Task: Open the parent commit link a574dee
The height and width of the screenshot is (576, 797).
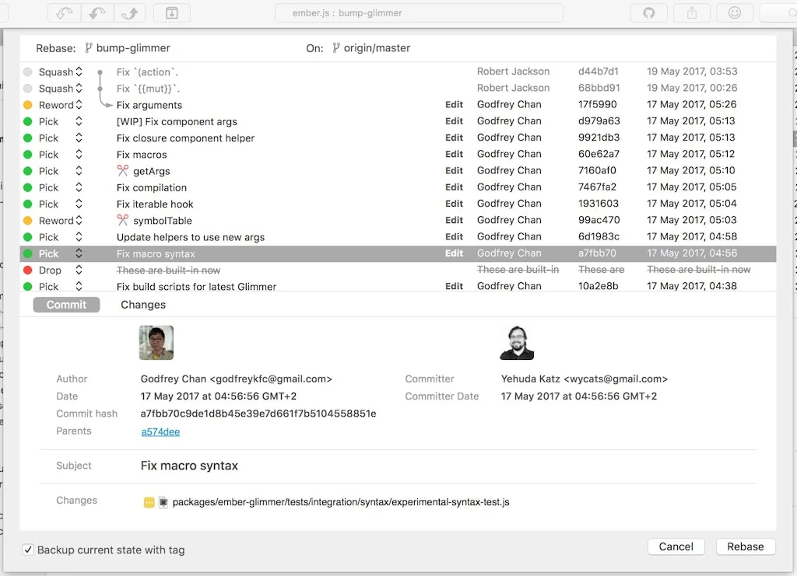Action: click(x=160, y=431)
